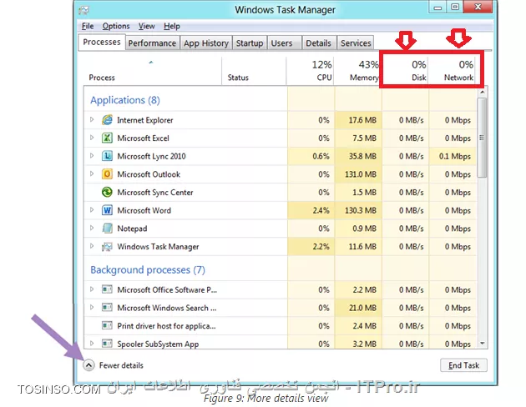
Task: Click the Microsoft Excel icon
Action: coord(107,138)
